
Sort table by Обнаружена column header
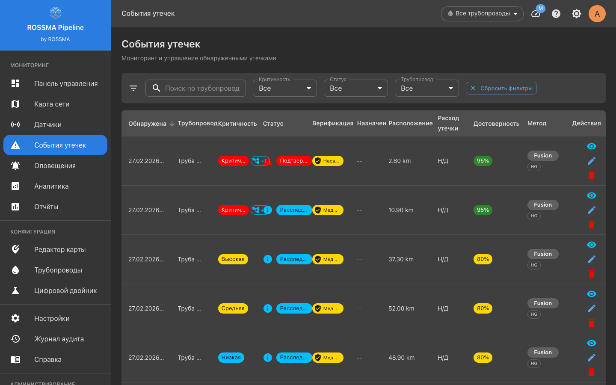click(148, 124)
